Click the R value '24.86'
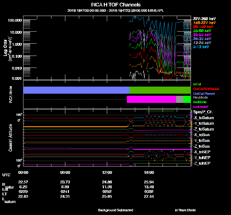The width and height of the screenshot is (231, 215). (107, 182)
